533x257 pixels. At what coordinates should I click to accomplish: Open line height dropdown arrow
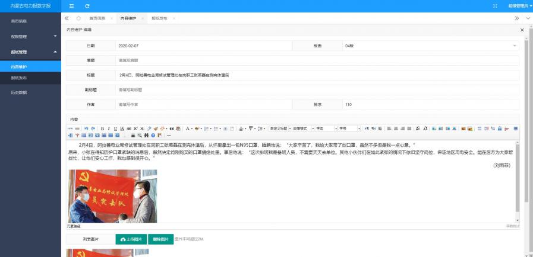[264, 128]
